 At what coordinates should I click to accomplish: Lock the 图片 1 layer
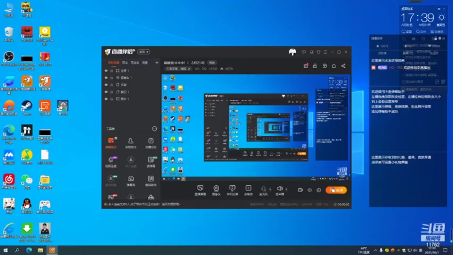tap(112, 99)
